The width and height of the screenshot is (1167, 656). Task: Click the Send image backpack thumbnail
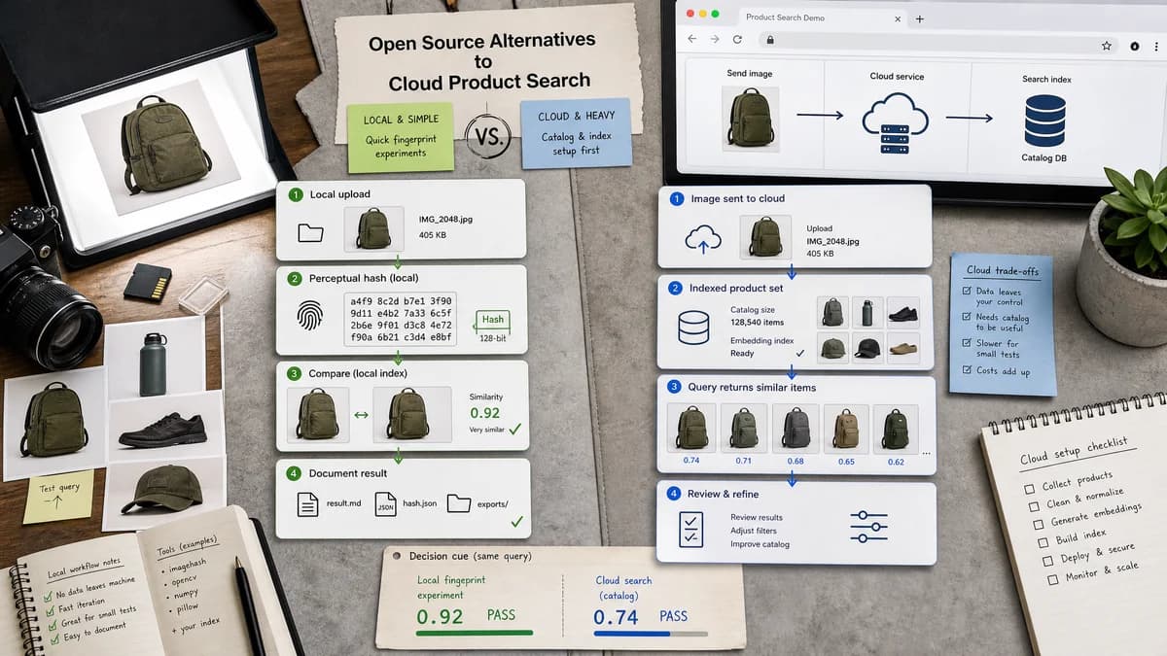click(750, 118)
